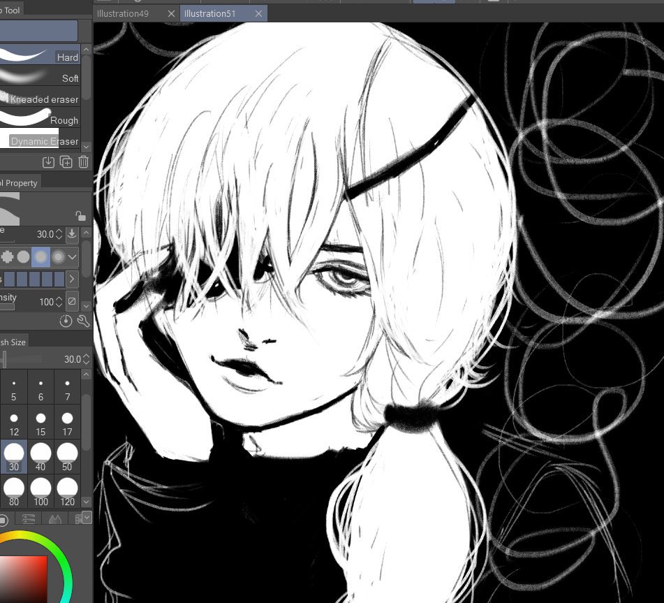664x603 pixels.
Task: Pick the Rough eraser sub tool
Action: (40, 119)
